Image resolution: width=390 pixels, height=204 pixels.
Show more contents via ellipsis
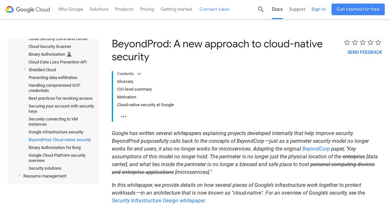point(123,117)
